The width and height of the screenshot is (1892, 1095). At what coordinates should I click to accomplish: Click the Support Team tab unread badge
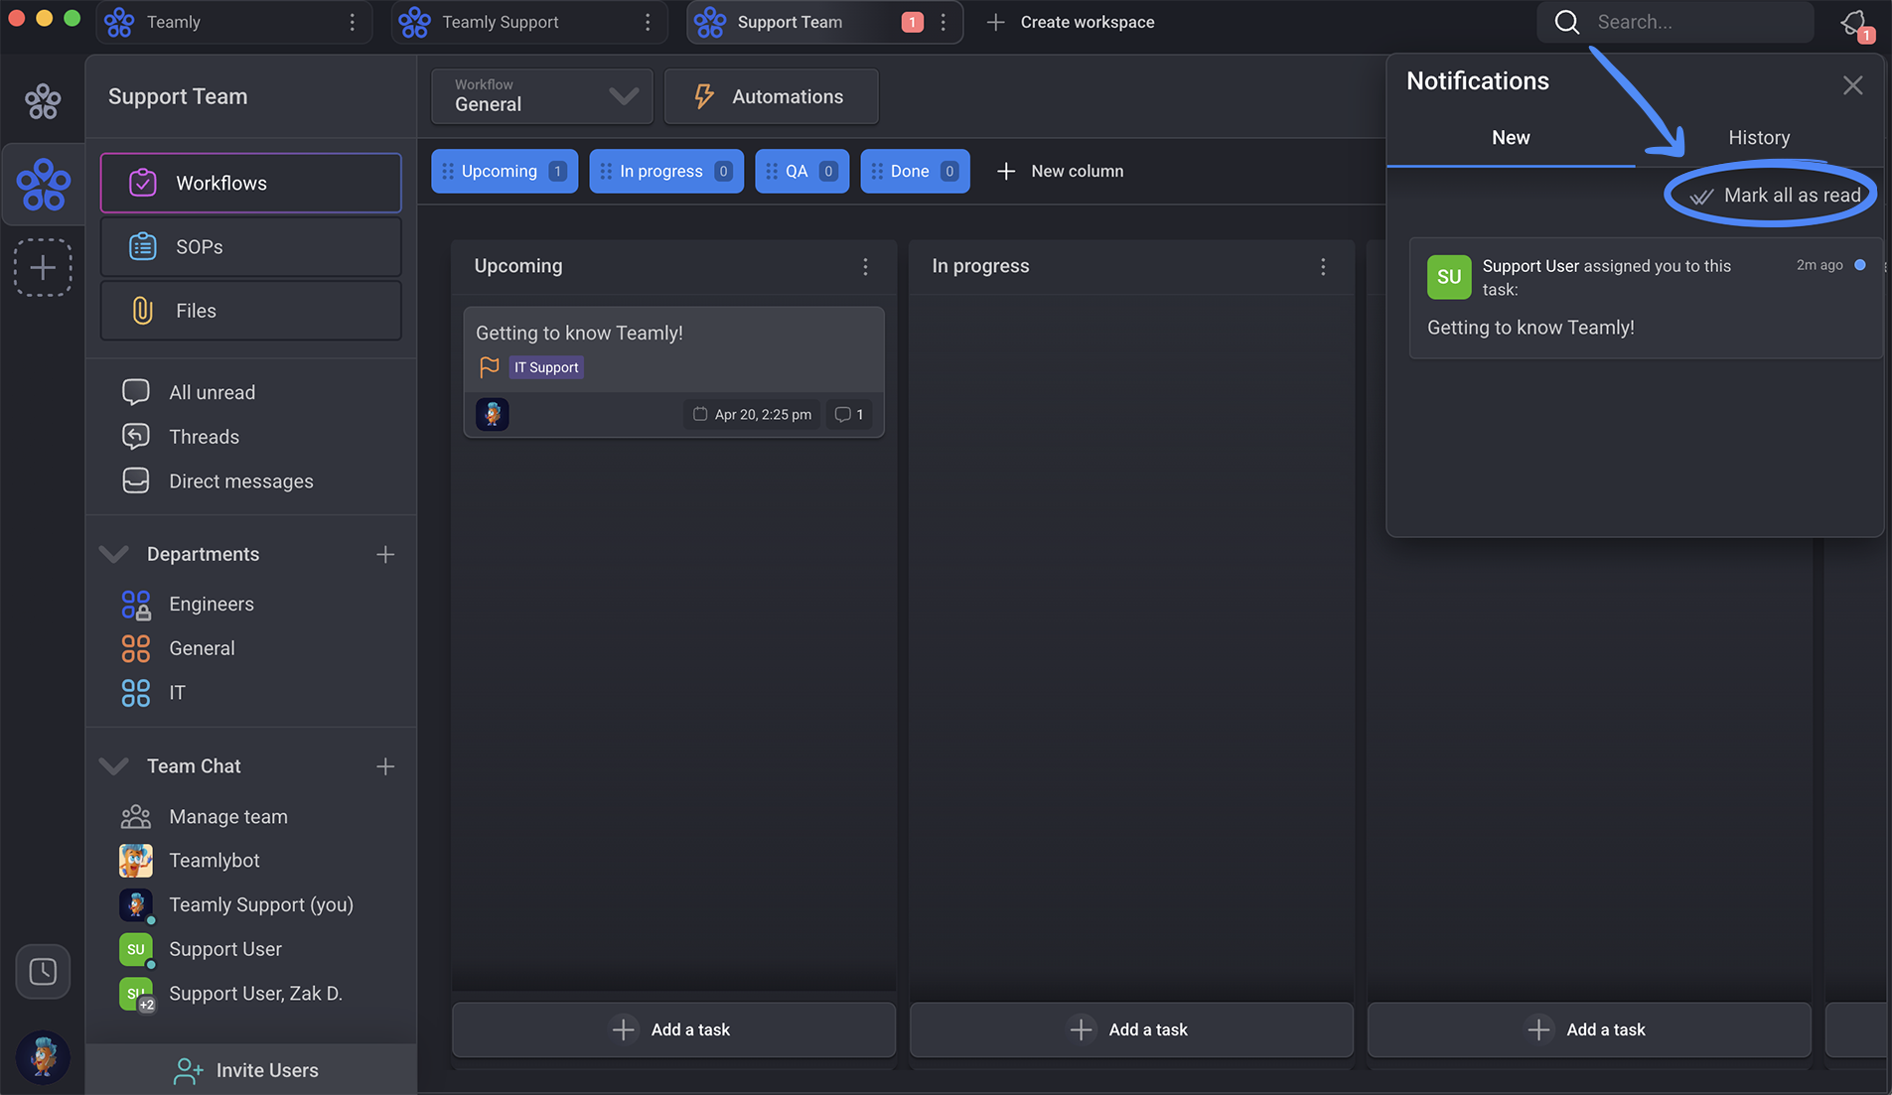(912, 22)
